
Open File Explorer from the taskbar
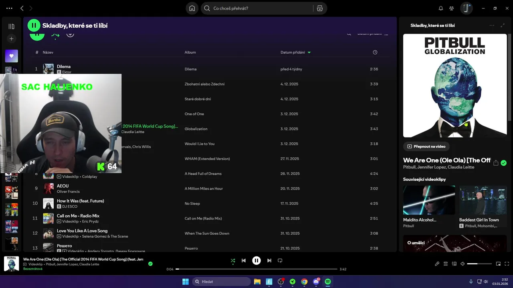257,282
